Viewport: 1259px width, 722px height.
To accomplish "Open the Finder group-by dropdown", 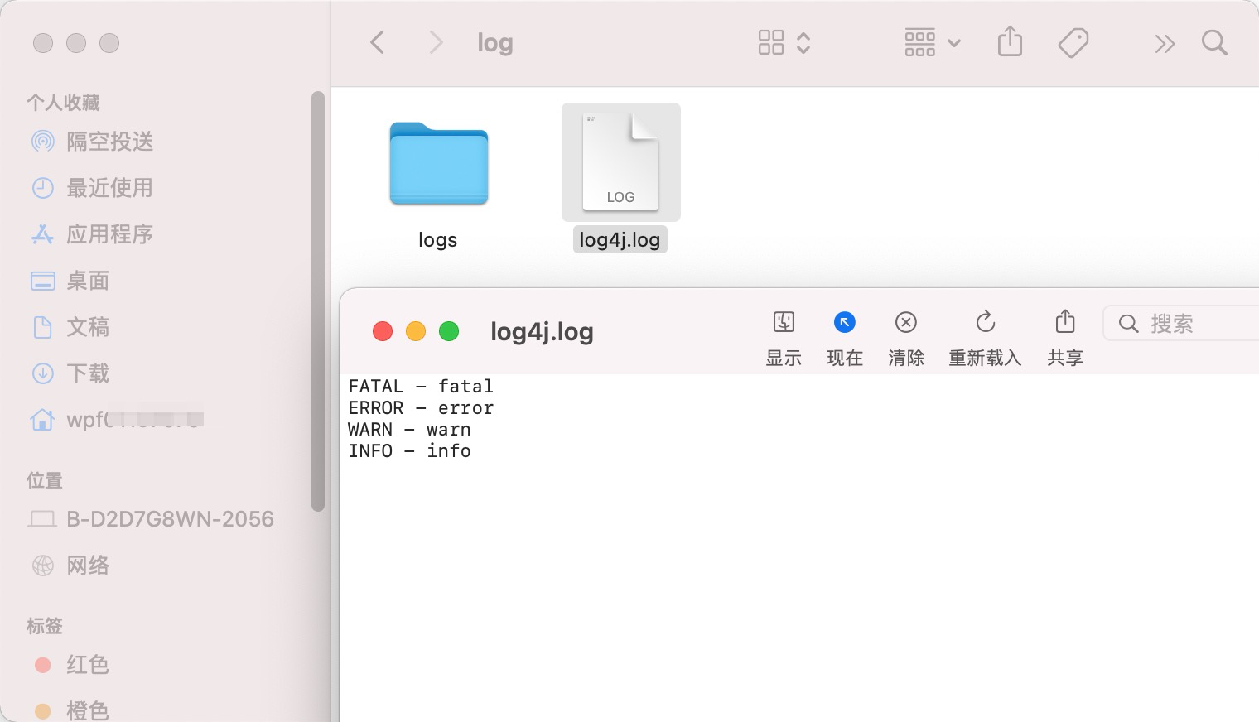I will click(933, 42).
